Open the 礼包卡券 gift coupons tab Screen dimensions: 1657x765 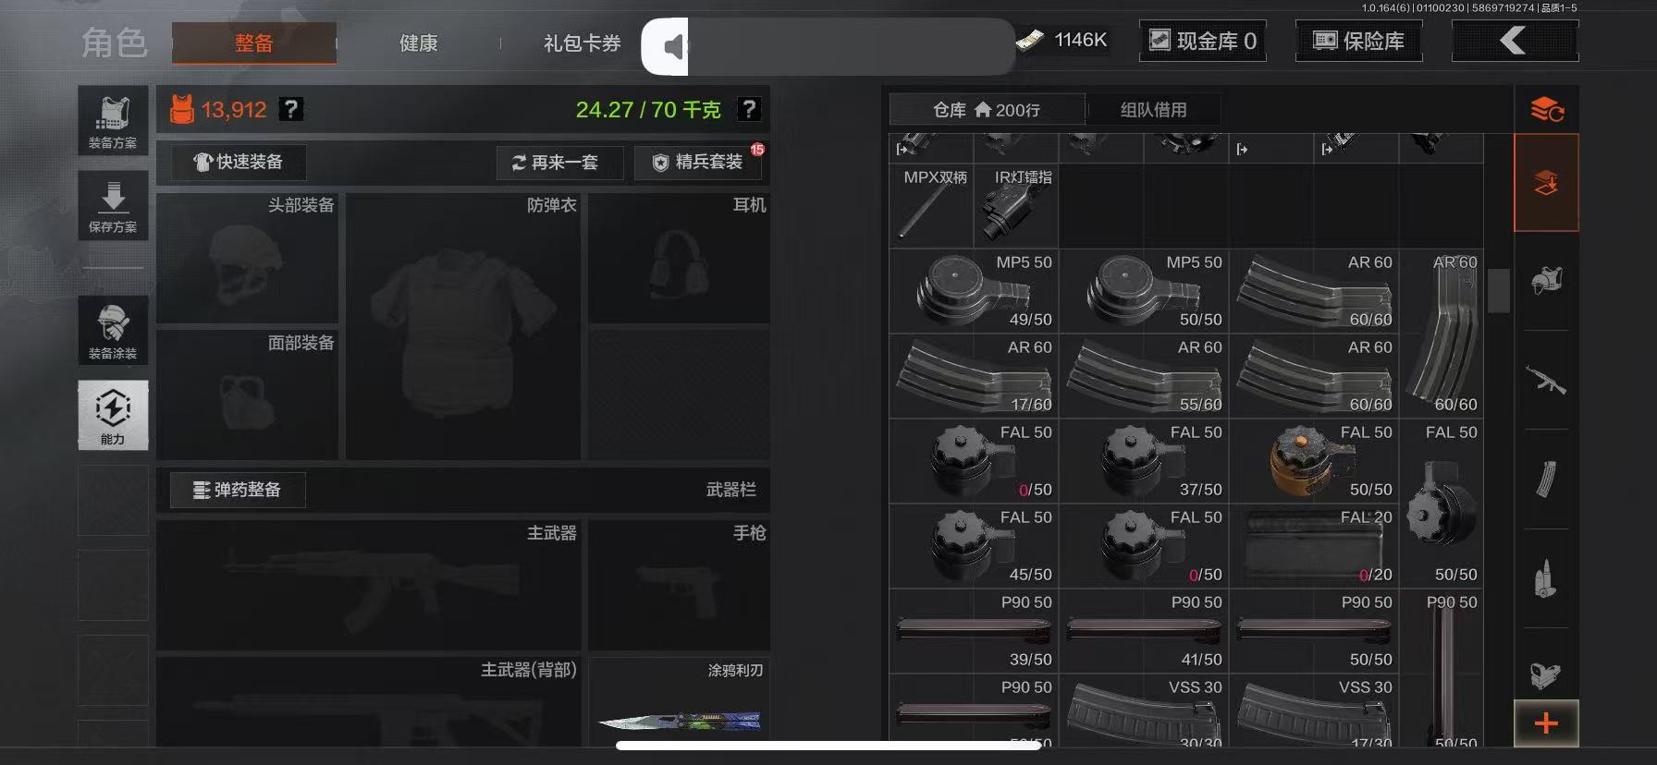coord(582,43)
